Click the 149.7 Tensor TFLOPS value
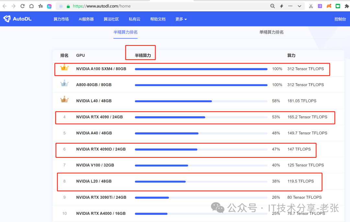350x222 pixels. [307, 133]
